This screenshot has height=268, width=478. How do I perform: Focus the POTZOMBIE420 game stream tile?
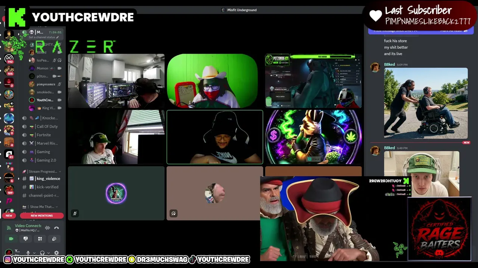(x=313, y=81)
